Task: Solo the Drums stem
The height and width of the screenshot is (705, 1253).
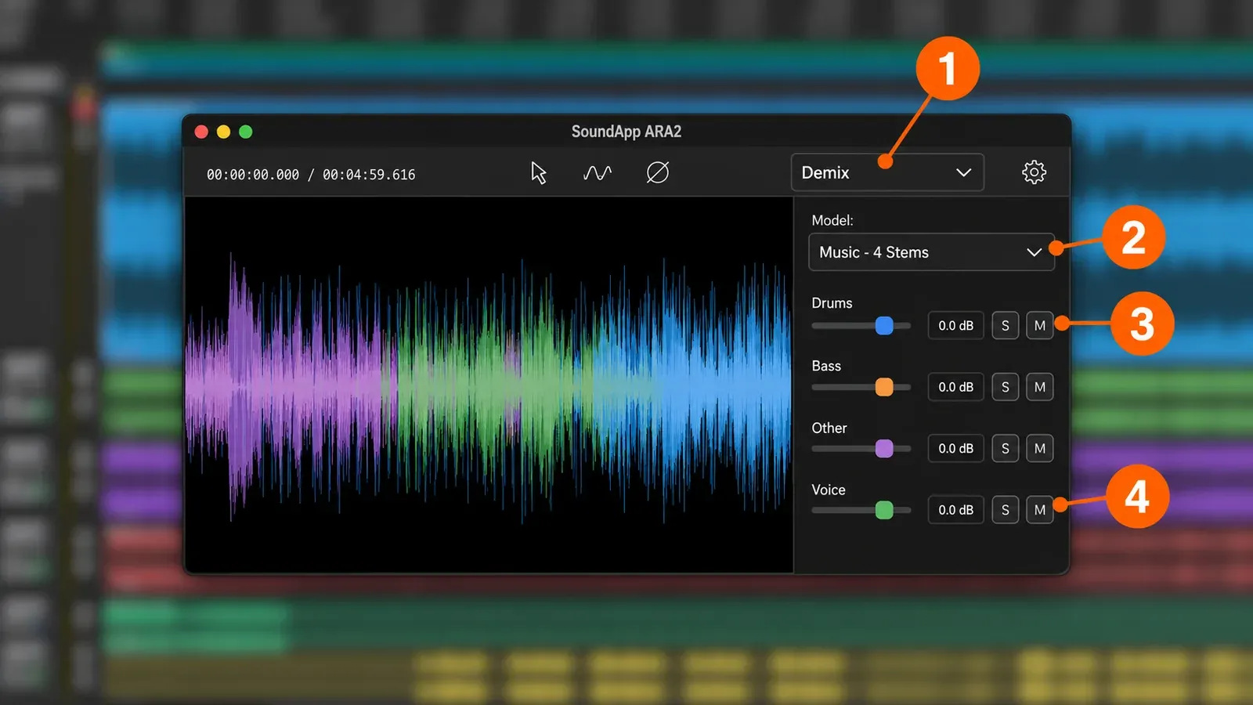Action: click(x=1006, y=325)
